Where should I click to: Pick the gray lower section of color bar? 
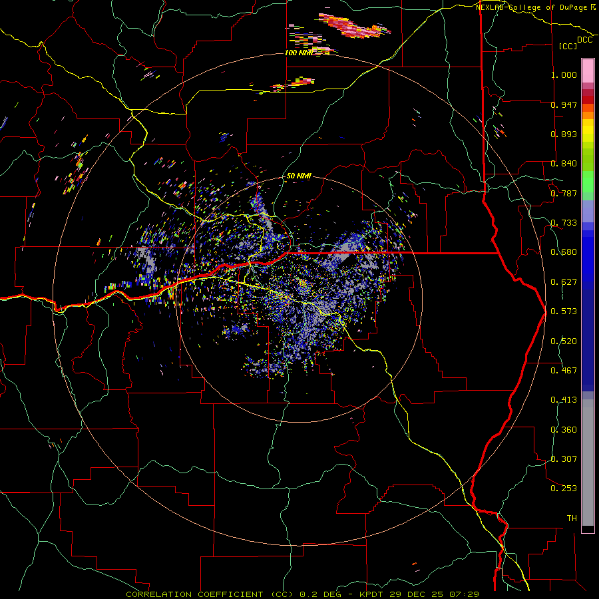click(x=588, y=463)
